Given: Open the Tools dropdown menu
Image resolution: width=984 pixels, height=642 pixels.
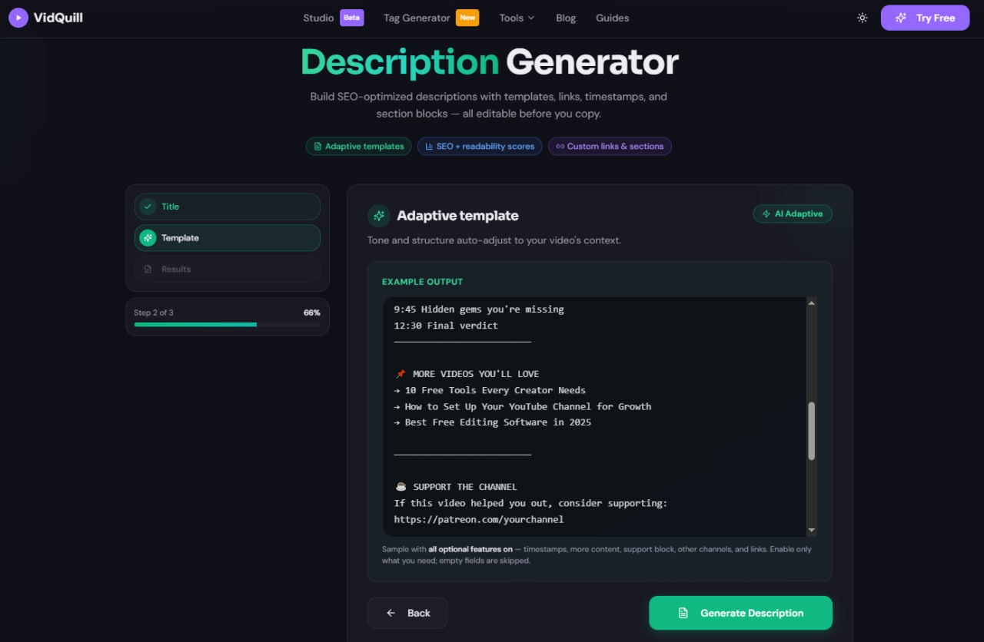Looking at the screenshot, I should pyautogui.click(x=517, y=18).
